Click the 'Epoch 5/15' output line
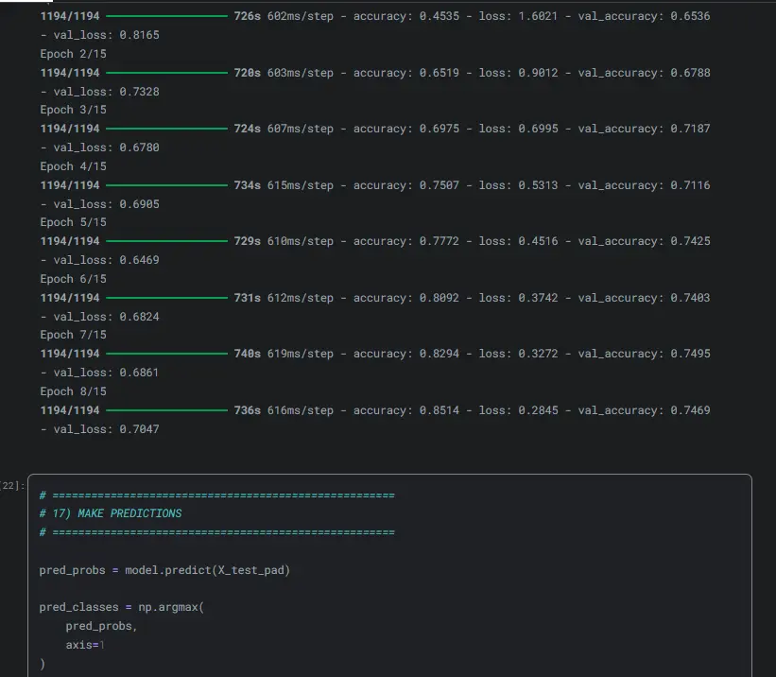Screen dimensions: 776x677 pyautogui.click(x=73, y=222)
